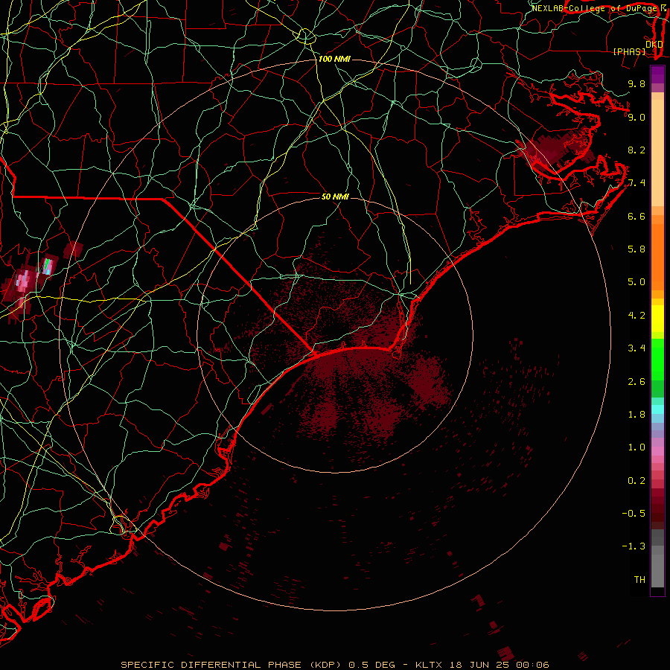Click the 5.0 value on the color scale

point(636,282)
